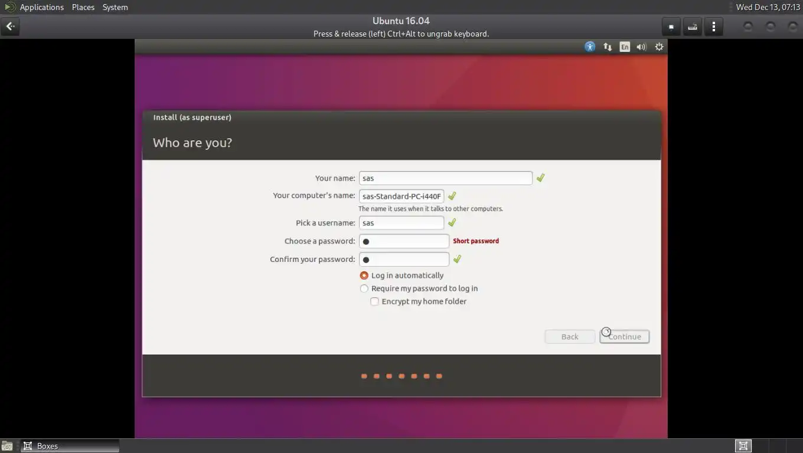Select the Boxes taskbar entry
Viewport: 803px width, 453px height.
[x=70, y=446]
